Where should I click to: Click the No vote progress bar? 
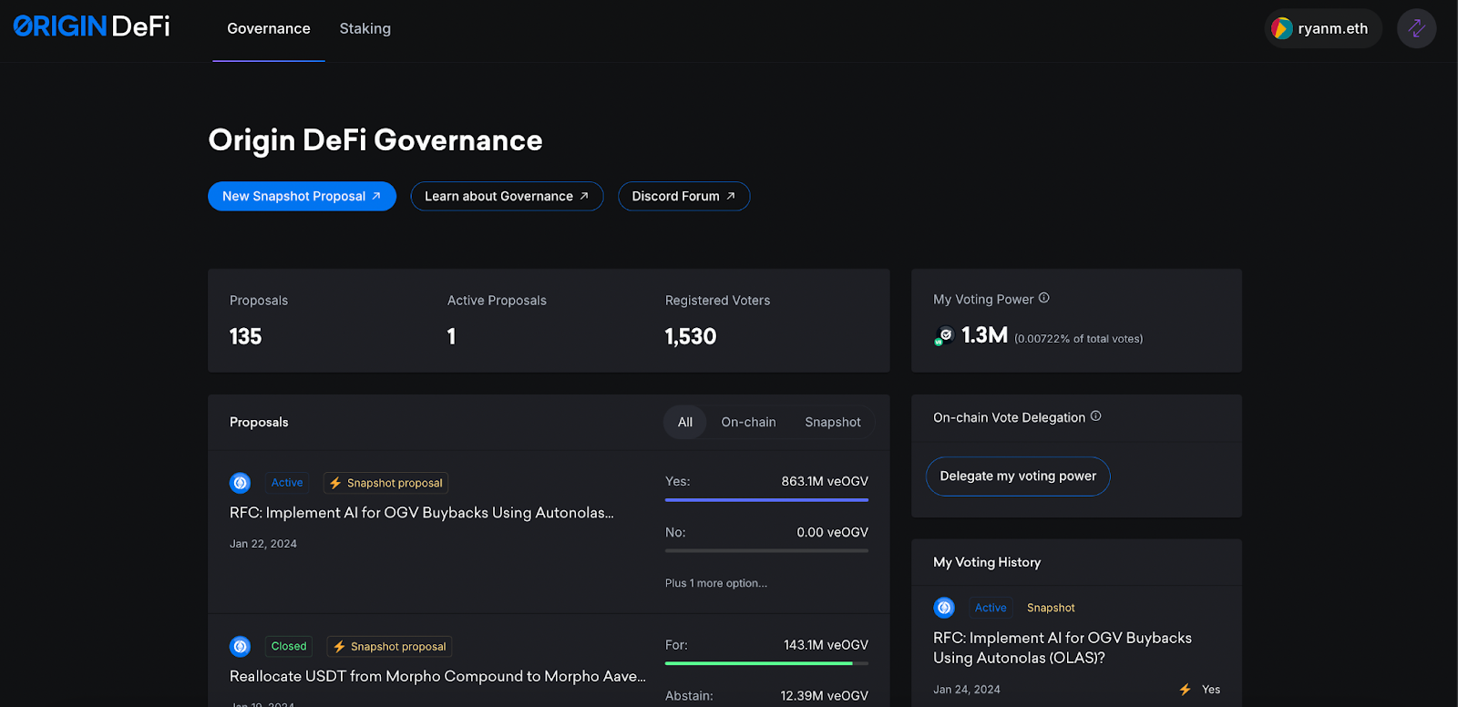[x=766, y=550]
